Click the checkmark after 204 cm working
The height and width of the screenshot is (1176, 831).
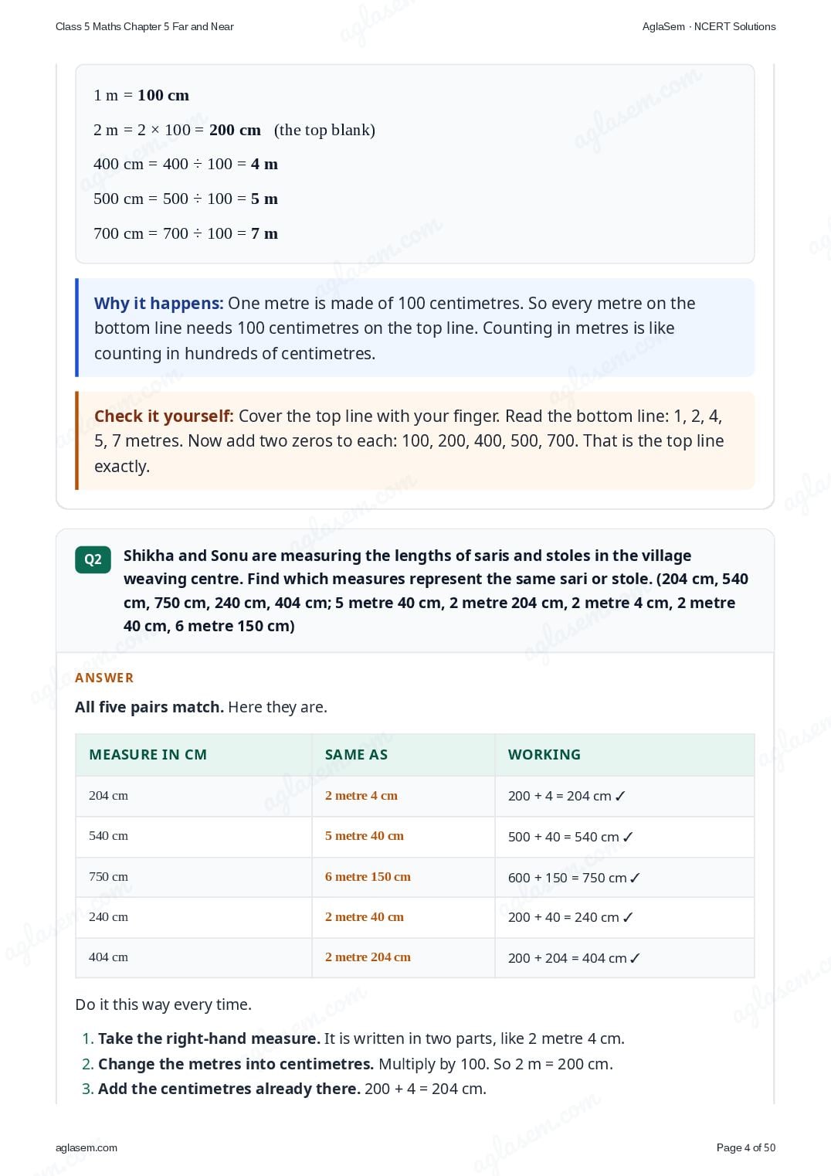pos(620,796)
